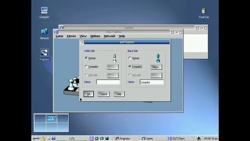Click the 09:45:10 am clock
Screen dimensions: 250x141
click(x=211, y=138)
